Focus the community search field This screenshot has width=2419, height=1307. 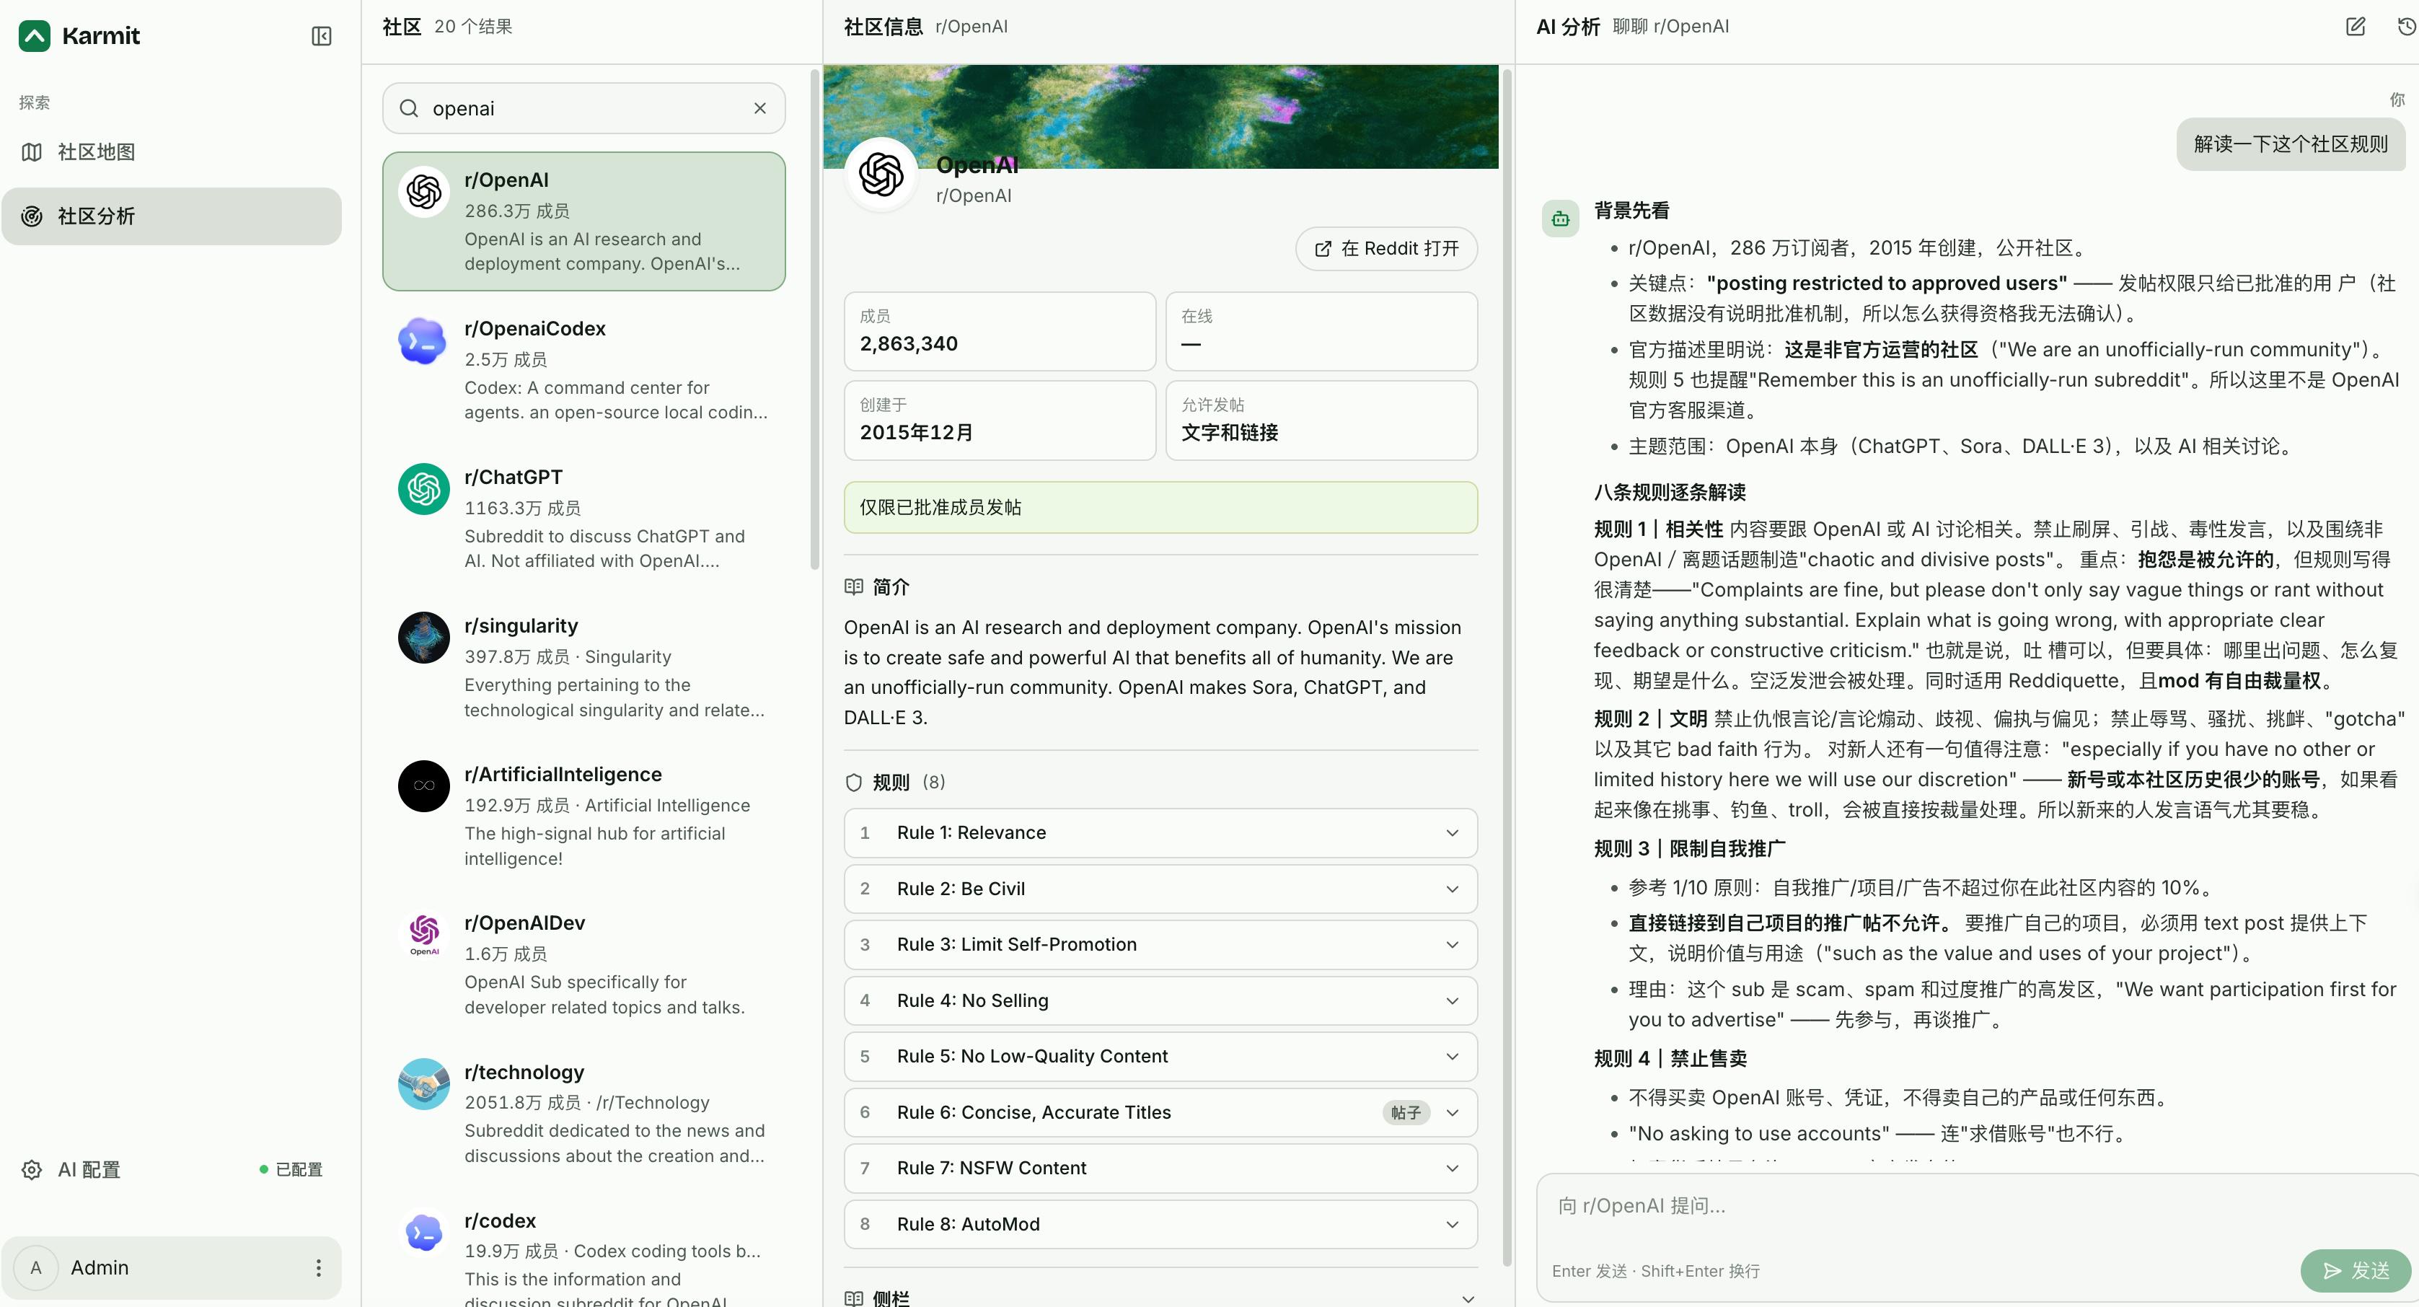583,108
